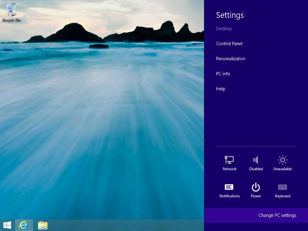308x231 pixels.
Task: Click Change PC settings
Action: coord(277,215)
